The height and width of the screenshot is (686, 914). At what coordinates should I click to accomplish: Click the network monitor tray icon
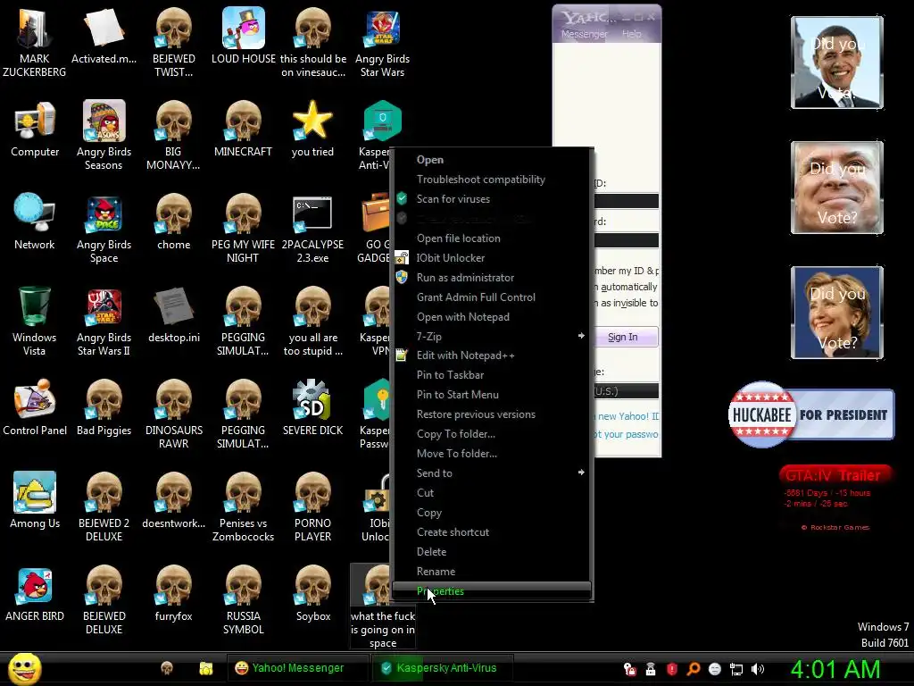(x=736, y=669)
